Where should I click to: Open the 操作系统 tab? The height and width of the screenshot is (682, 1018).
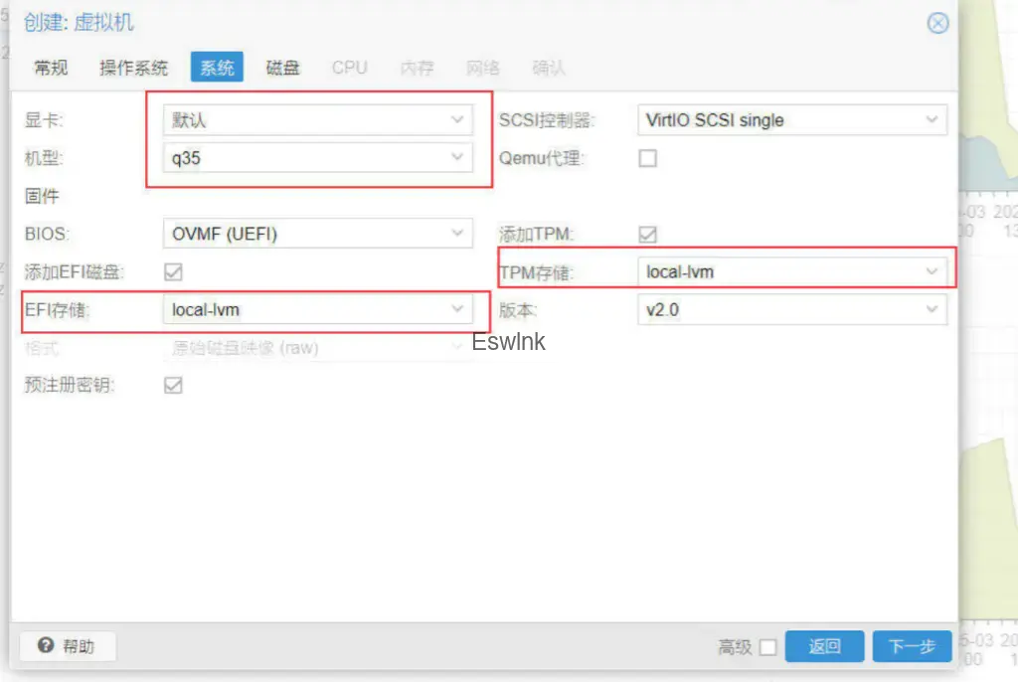tap(134, 68)
